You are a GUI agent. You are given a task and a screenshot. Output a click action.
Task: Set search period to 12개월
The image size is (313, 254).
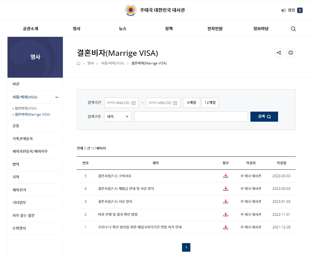tap(210, 103)
